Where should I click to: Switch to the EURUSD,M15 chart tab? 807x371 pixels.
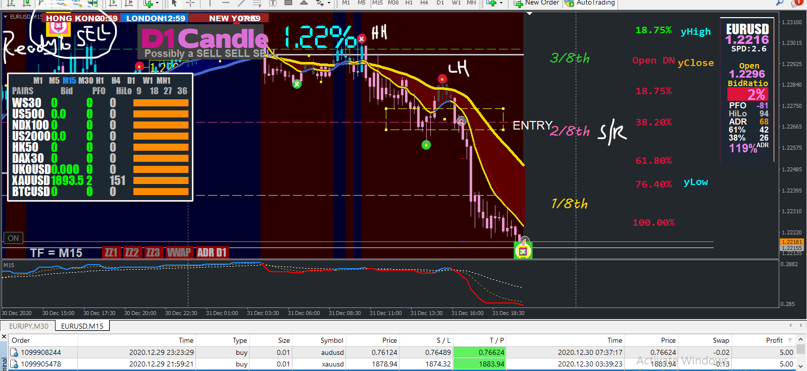tap(82, 326)
